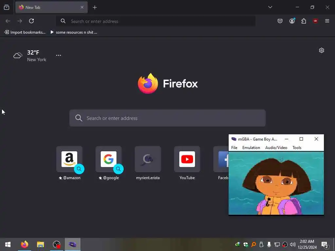Open the File menu in mGBA
335x251 pixels.
234,148
